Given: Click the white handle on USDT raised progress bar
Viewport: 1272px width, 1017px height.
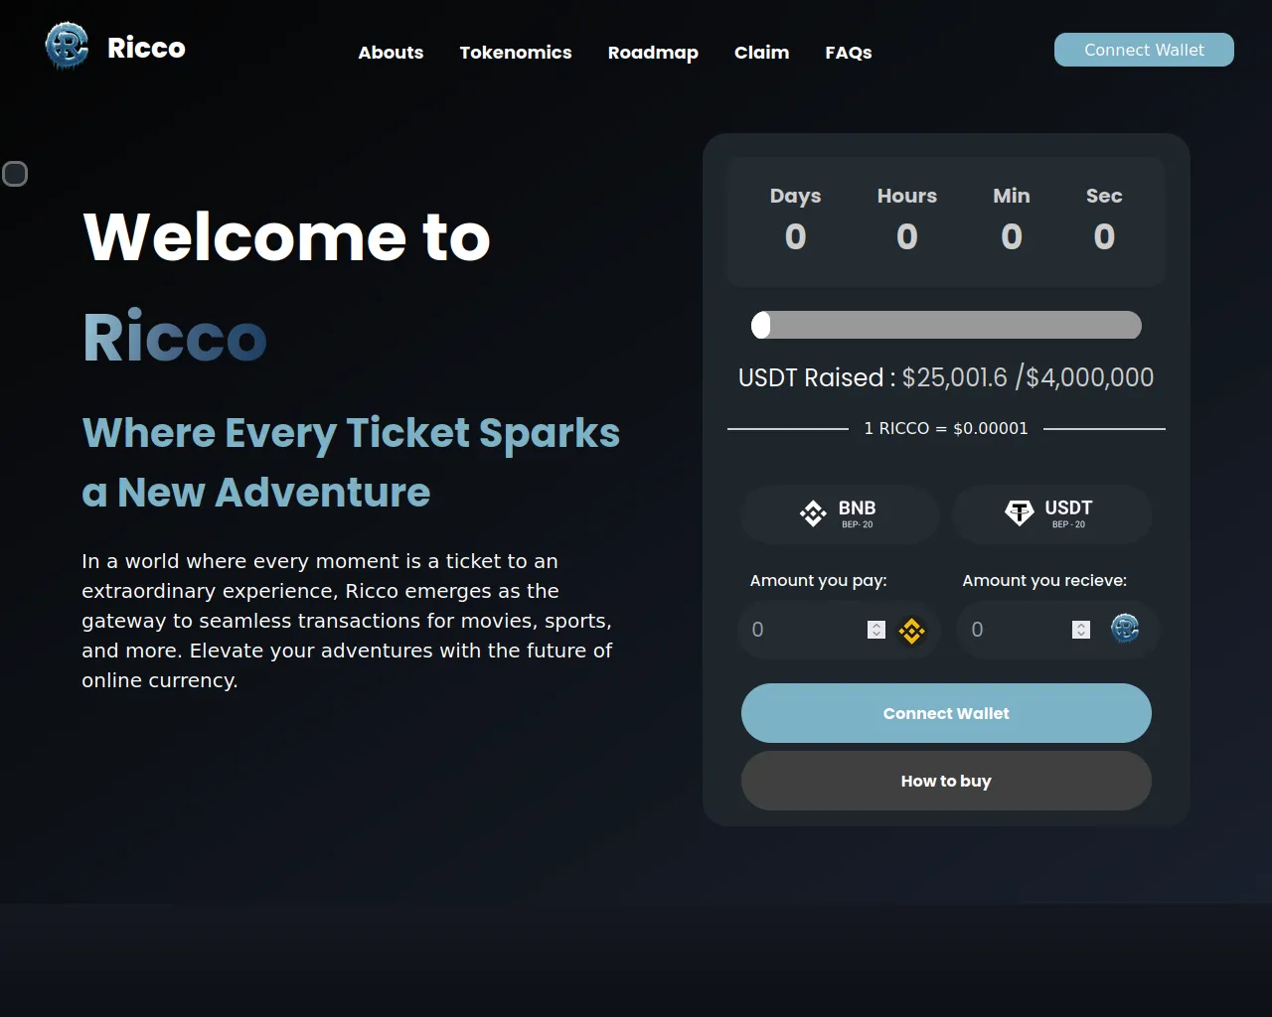Looking at the screenshot, I should pos(761,325).
